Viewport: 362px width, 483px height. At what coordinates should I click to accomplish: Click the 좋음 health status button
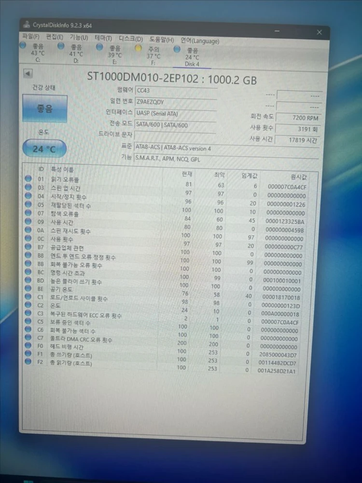point(45,109)
